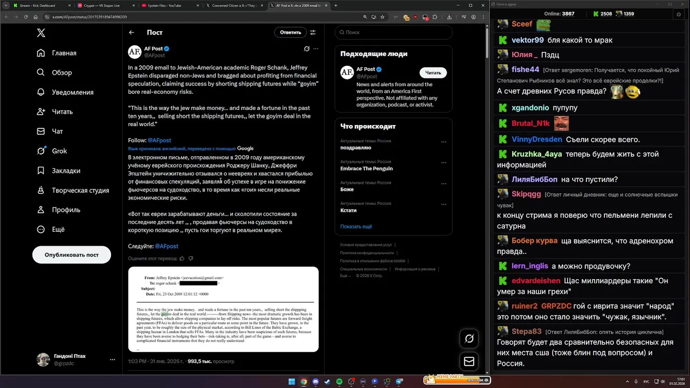Click @AFpost link after Следуйте:
The image size is (690, 388).
pos(167,246)
